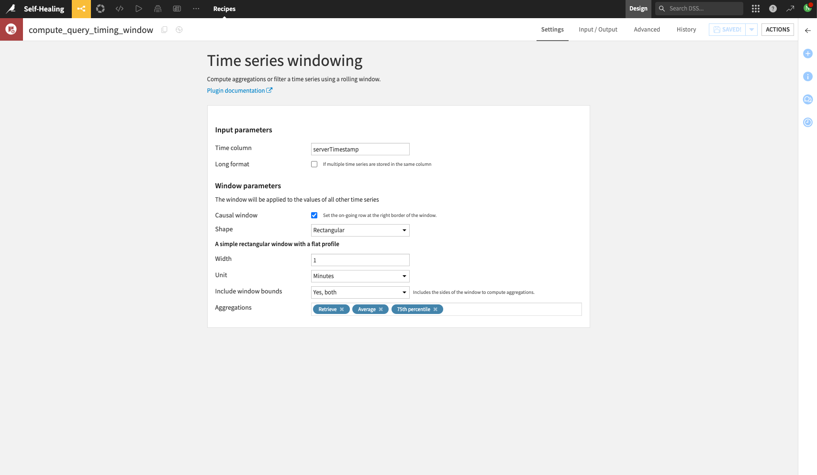Image resolution: width=817 pixels, height=475 pixels.
Task: Open the wiki icon in the top bar
Action: pyautogui.click(x=177, y=9)
